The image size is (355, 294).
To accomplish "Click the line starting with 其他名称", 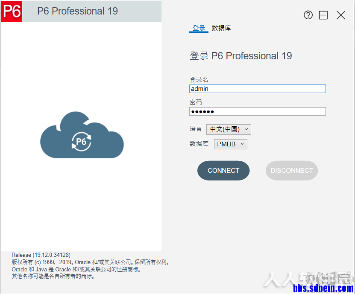I will (x=53, y=277).
